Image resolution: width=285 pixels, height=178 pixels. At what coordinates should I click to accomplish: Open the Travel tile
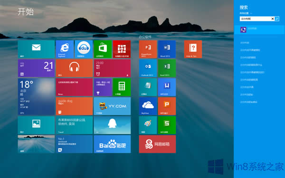point(74,125)
